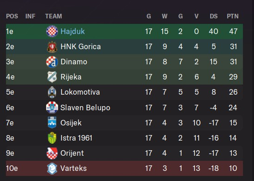Screen dimensions: 254x181
Task: Open the Dinamo team name
Action: coord(74,62)
